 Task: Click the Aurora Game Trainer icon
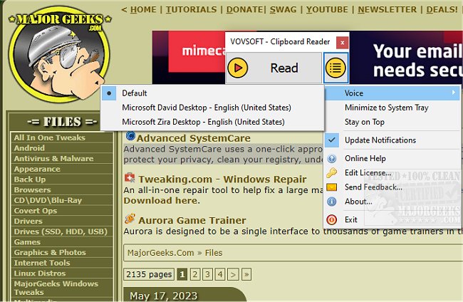click(x=130, y=219)
